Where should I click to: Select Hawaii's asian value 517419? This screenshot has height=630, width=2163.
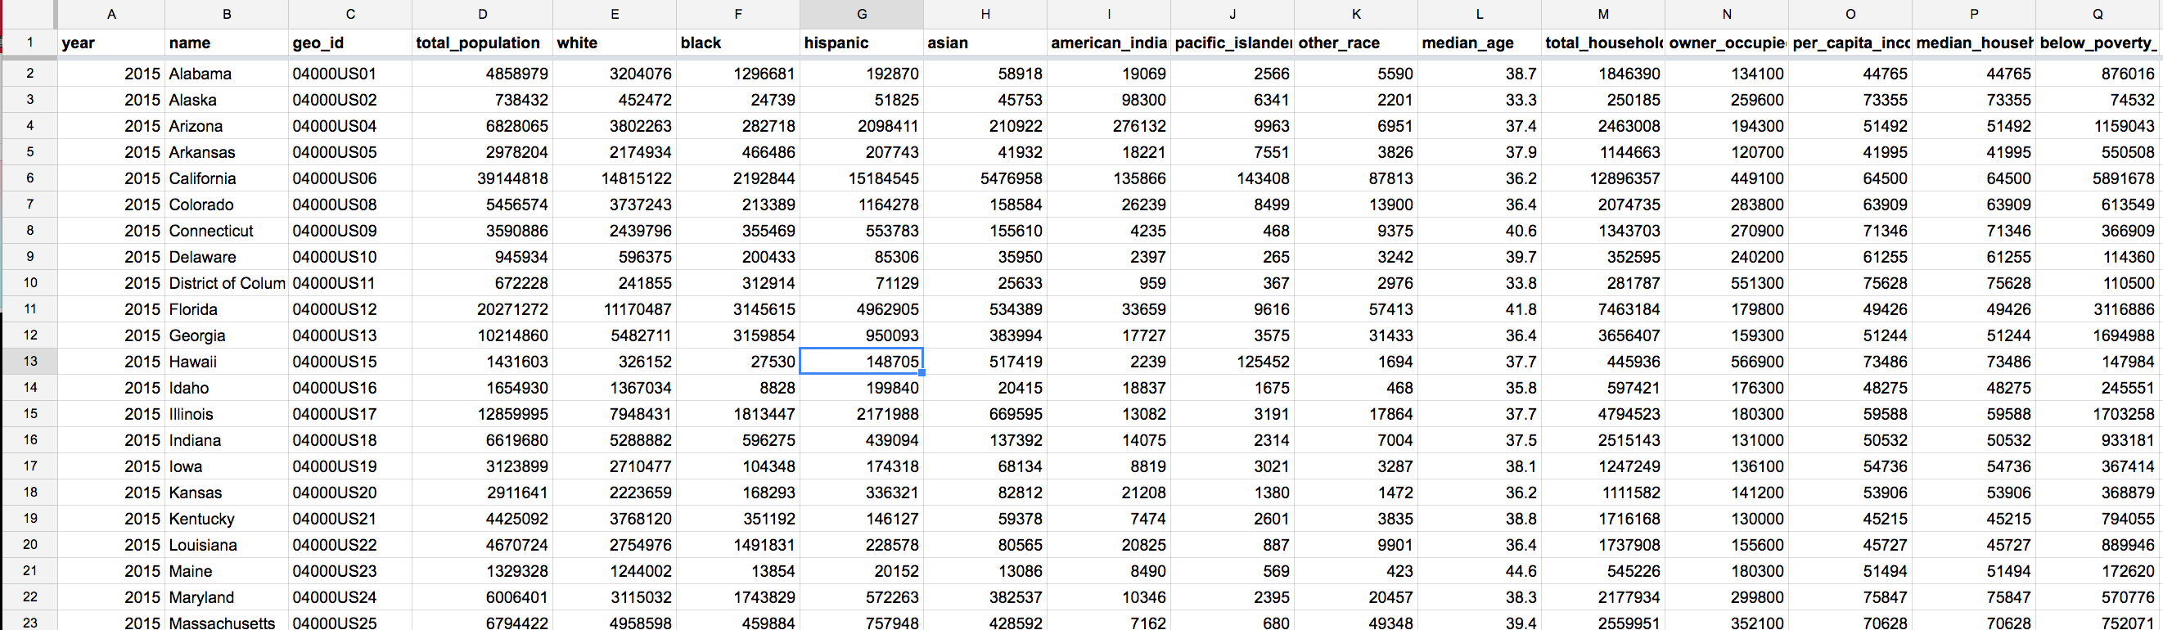985,361
